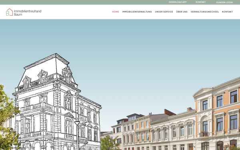Image resolution: width=240 pixels, height=150 pixels.
Task: Click the Immobilientreuhand Baum logo text
Action: [x=28, y=13]
